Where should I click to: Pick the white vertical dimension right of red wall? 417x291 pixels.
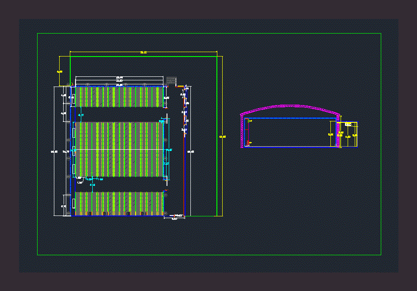click(191, 151)
